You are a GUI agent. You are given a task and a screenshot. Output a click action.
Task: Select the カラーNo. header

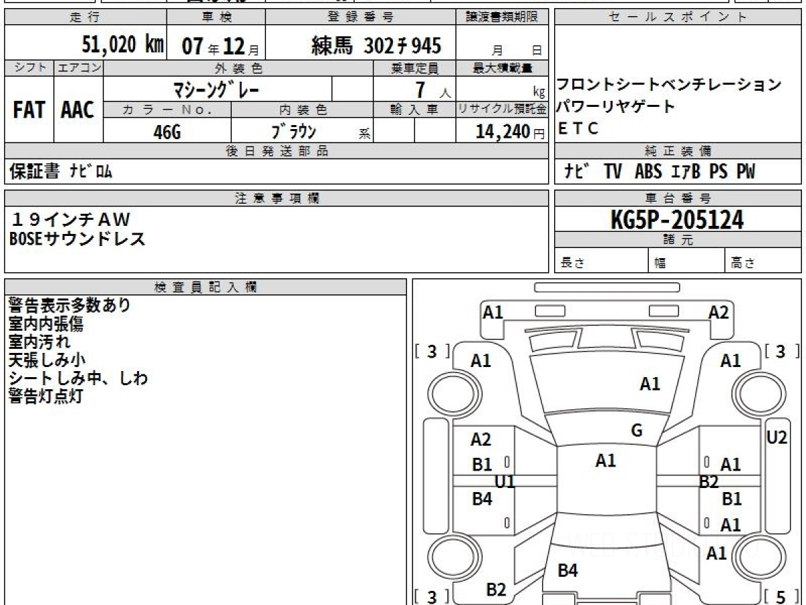[167, 110]
